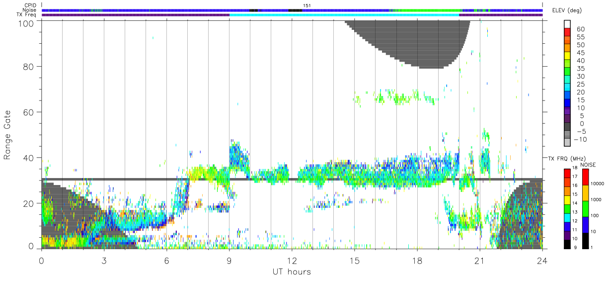Pick the yellow ELEV swatch between 45 and 40
This screenshot has height=282, width=610.
click(x=568, y=57)
